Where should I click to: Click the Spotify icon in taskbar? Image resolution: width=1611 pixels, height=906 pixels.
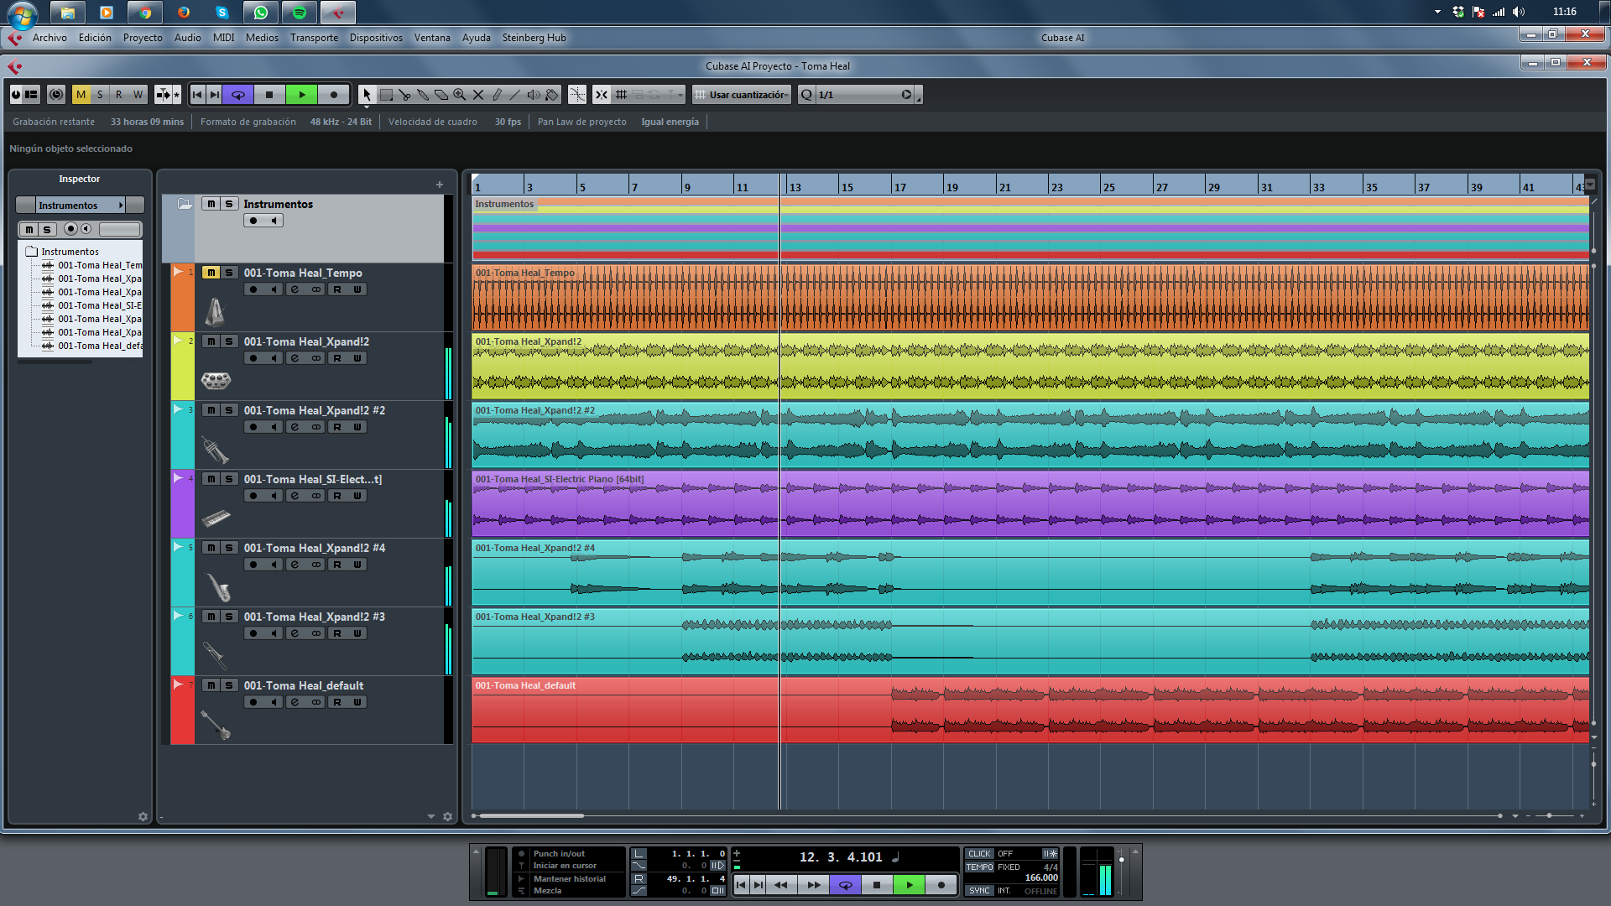tap(300, 13)
